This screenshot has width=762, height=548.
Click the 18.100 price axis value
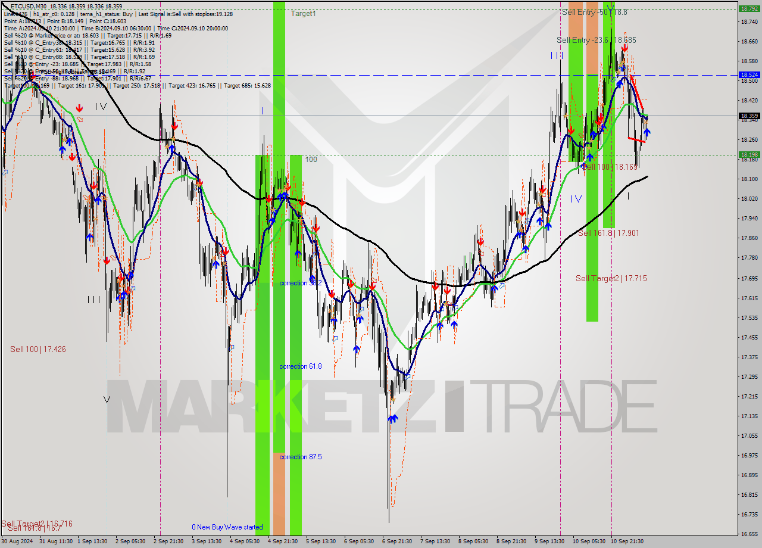(x=749, y=179)
